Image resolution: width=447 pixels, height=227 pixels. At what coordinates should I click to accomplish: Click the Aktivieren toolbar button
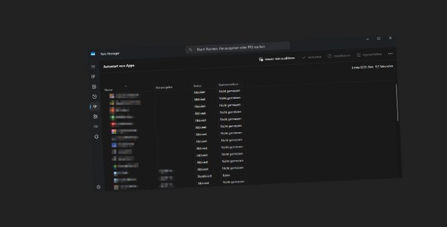coord(312,57)
